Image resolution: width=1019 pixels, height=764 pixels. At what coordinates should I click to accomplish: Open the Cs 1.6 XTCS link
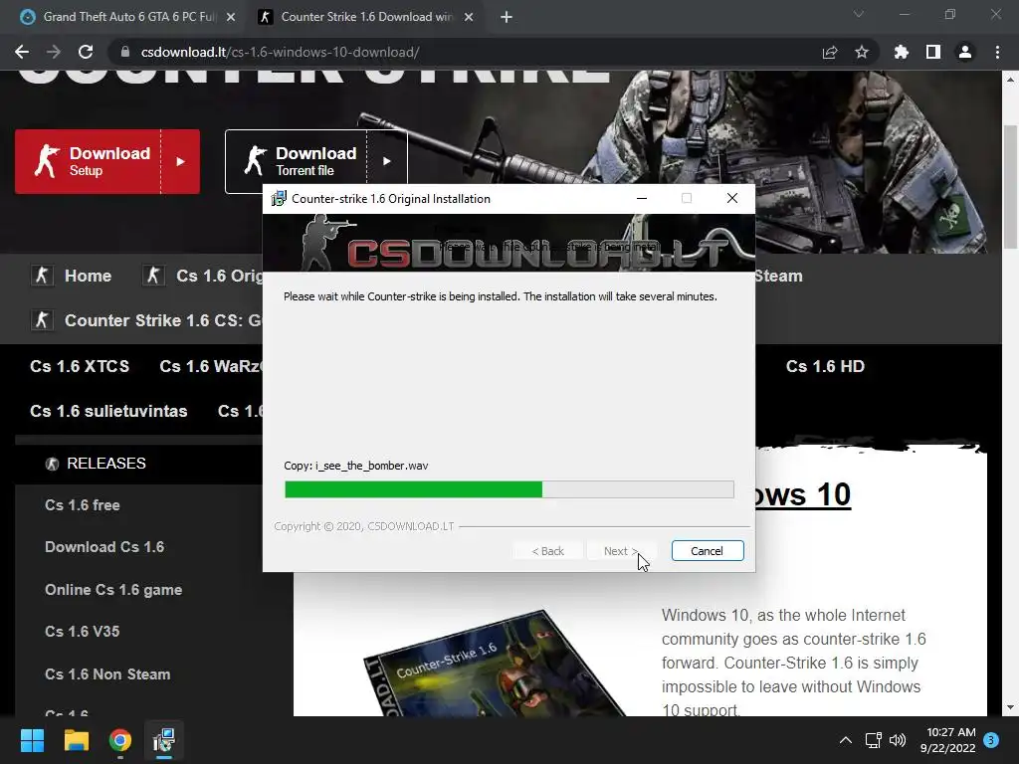(x=80, y=366)
